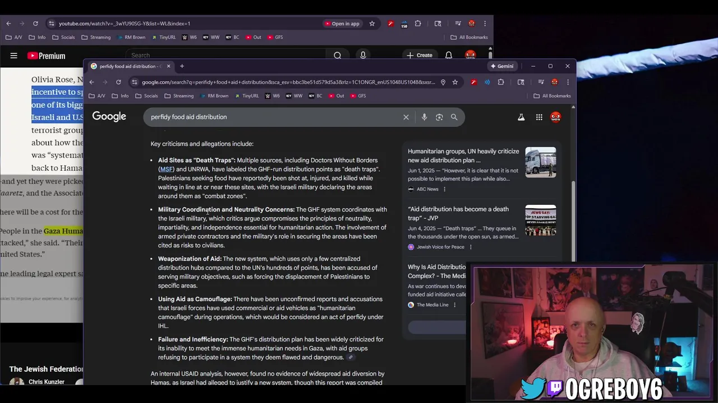Open A/V bookmark folder in Google window

tap(97, 96)
